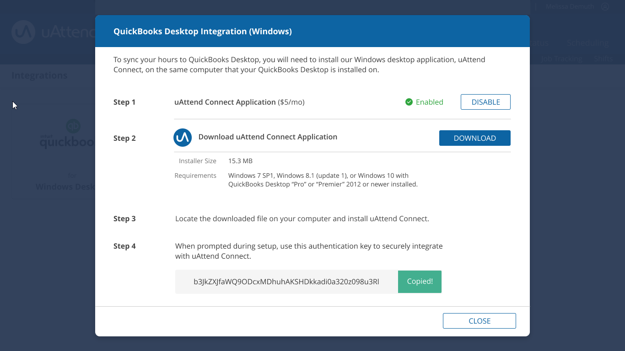This screenshot has height=351, width=625.
Task: Click the QuickBooks logo in background card
Action: tap(67, 135)
